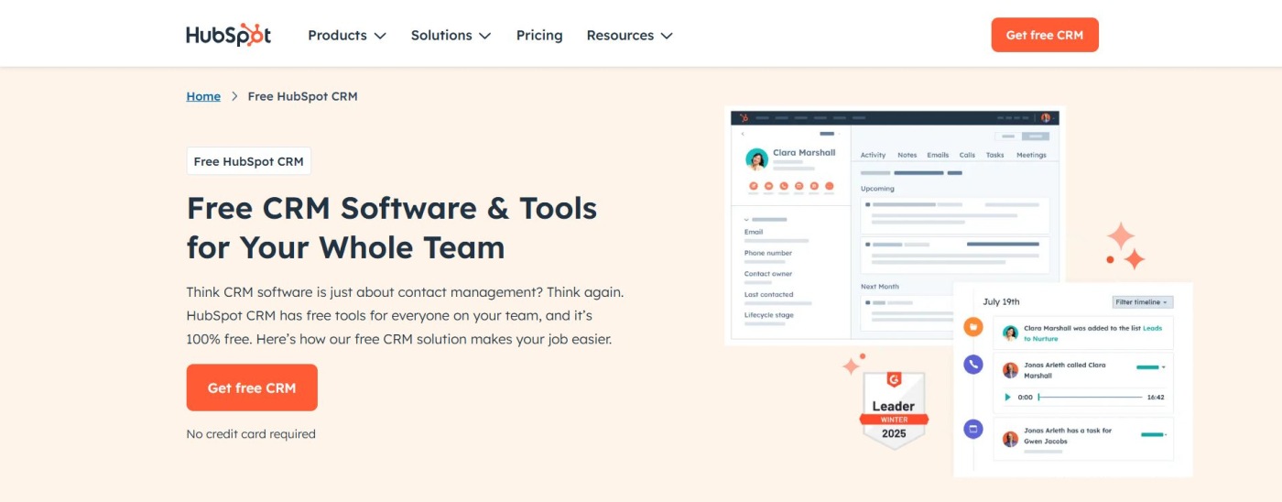The width and height of the screenshot is (1282, 502).
Task: Open the Resources dropdown menu
Action: click(x=630, y=35)
